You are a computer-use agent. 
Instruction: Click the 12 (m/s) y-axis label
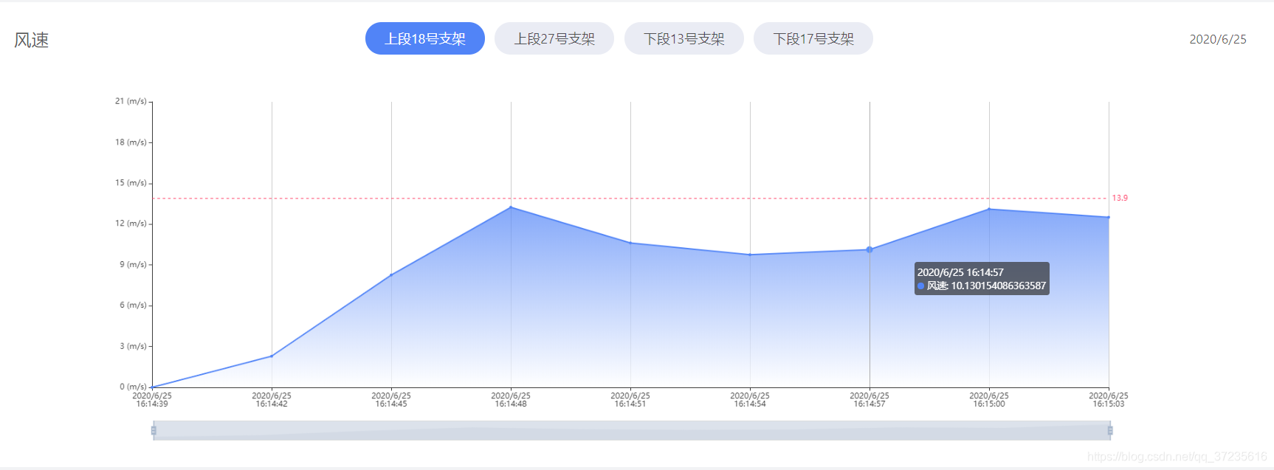(x=131, y=224)
